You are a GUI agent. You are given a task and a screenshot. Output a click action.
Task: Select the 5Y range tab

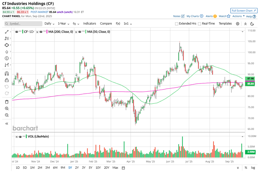(90, 168)
